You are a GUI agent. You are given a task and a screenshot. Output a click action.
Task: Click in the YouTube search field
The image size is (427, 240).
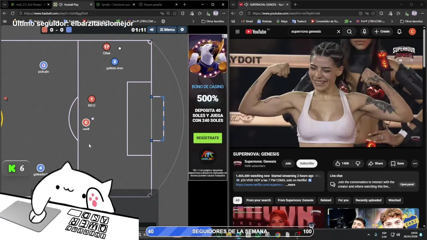click(312, 32)
